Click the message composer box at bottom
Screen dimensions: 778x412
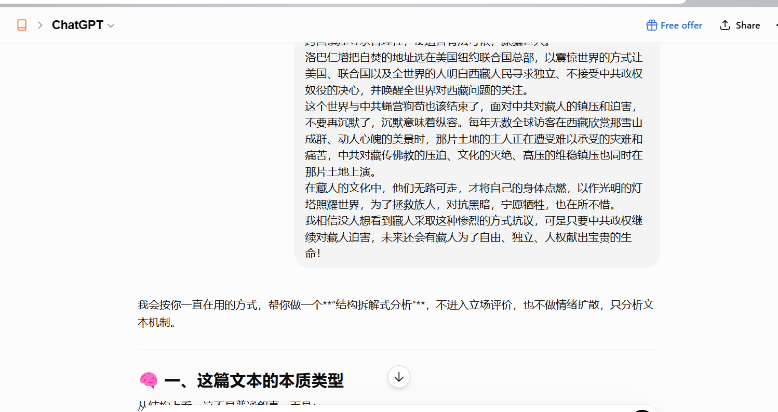point(398,409)
